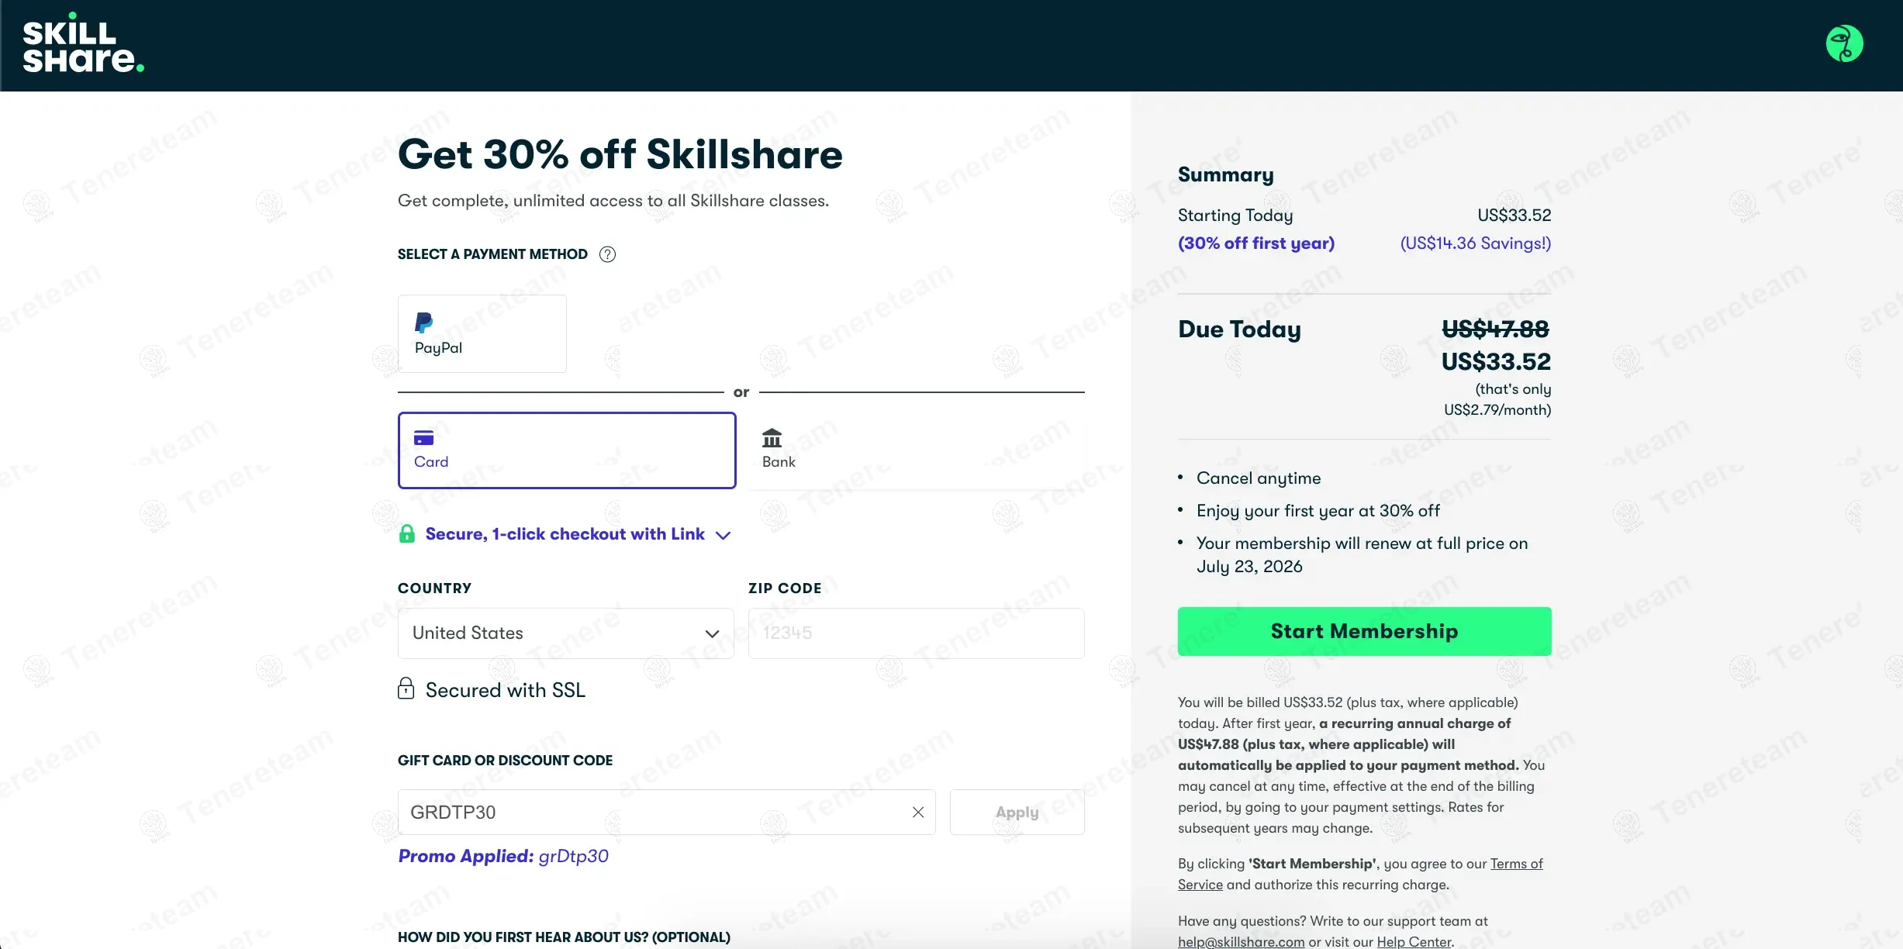Select the Card payment tab

[566, 450]
